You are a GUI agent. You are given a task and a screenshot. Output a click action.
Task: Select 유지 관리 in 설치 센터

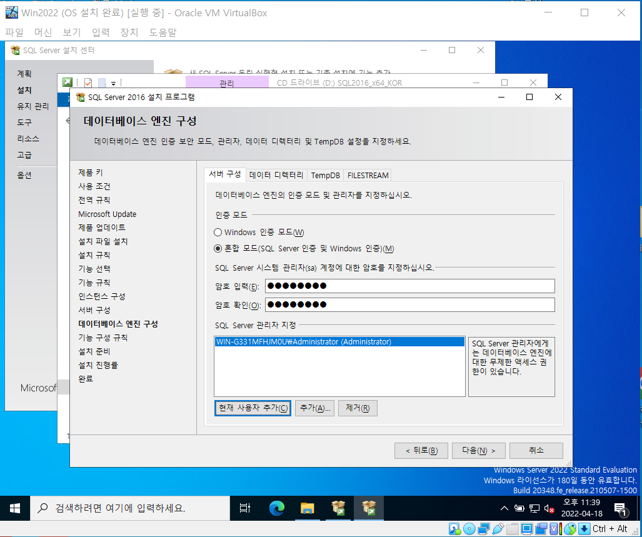pyautogui.click(x=33, y=106)
